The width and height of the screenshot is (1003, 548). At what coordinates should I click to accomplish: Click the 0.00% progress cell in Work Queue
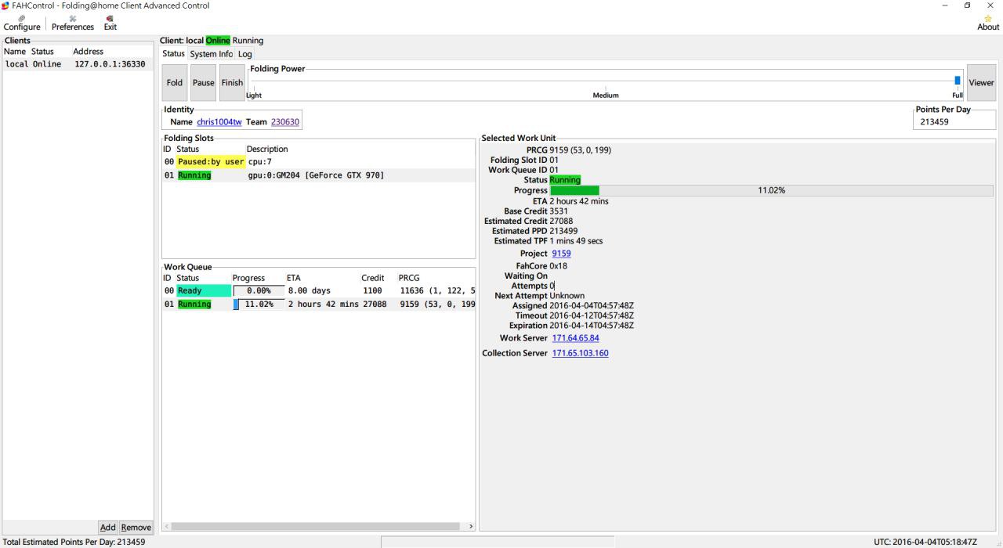[259, 290]
